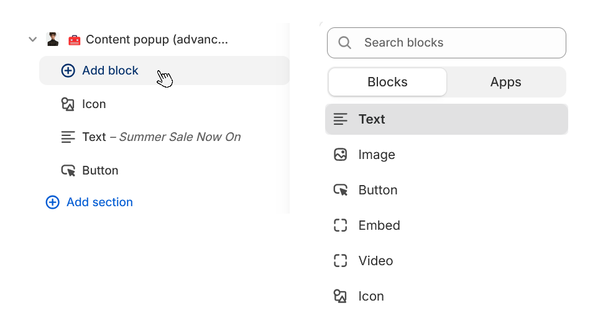The image size is (603, 331).
Task: Click the magnifier icon in search field
Action: click(x=345, y=43)
